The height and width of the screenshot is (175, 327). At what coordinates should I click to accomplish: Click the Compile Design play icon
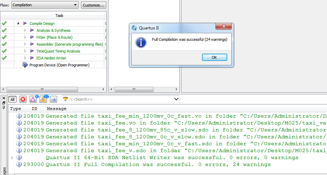click(x=25, y=23)
